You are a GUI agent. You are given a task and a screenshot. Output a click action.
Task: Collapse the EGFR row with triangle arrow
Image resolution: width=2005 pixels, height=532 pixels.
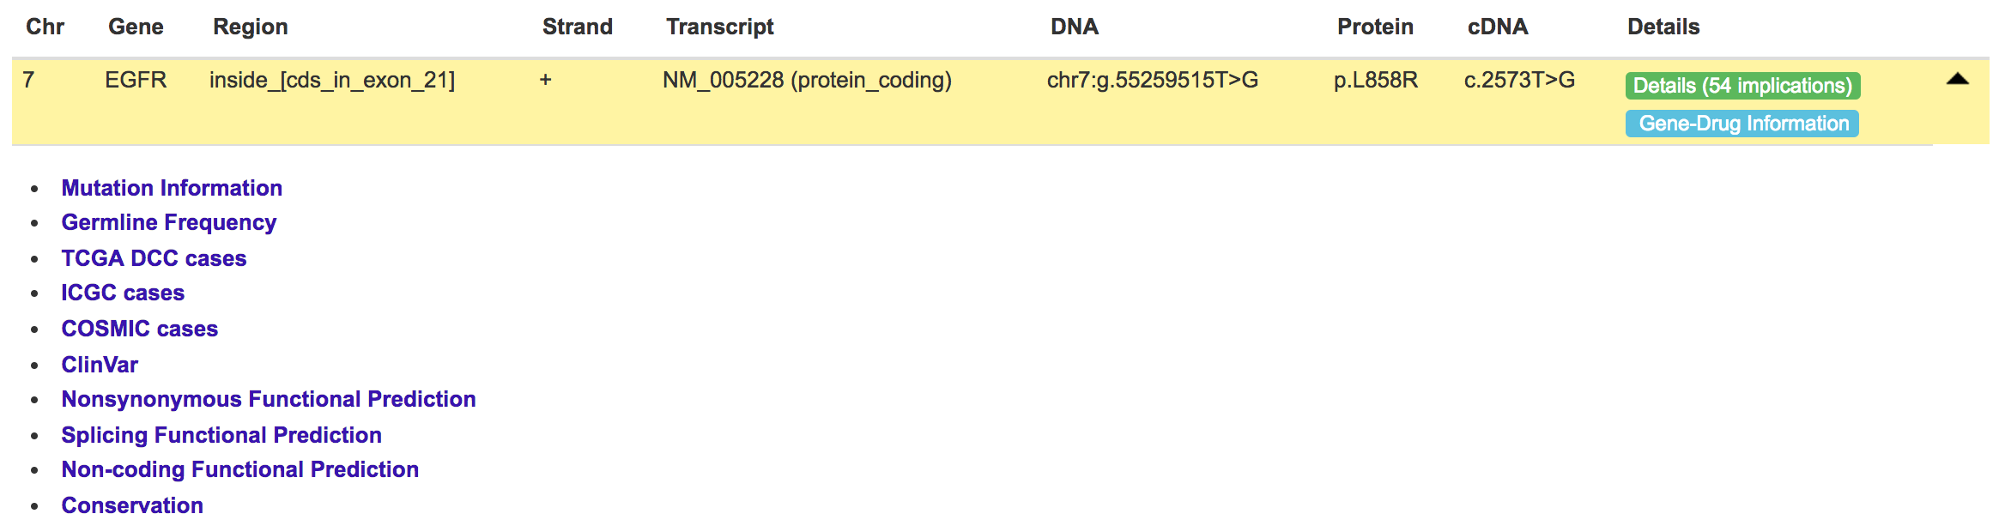click(1957, 79)
